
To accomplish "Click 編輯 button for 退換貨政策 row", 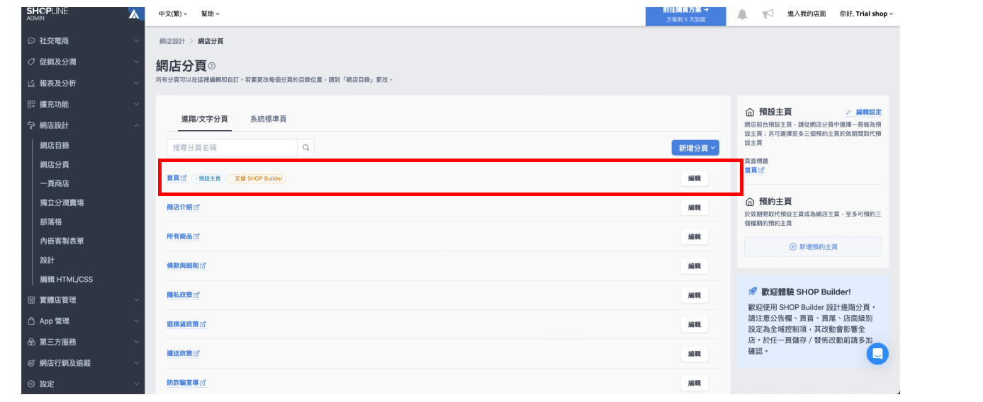I will (695, 324).
